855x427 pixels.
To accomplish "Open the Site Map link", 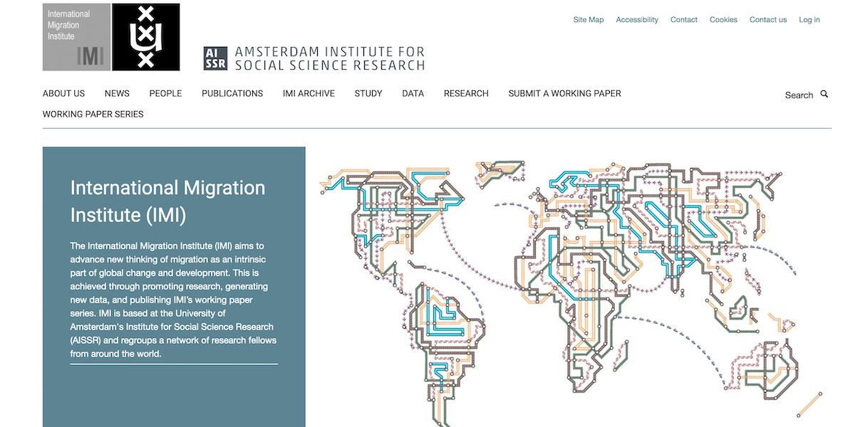I will (588, 20).
